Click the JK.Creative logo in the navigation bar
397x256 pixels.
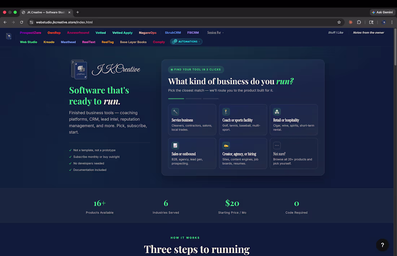[8, 36]
